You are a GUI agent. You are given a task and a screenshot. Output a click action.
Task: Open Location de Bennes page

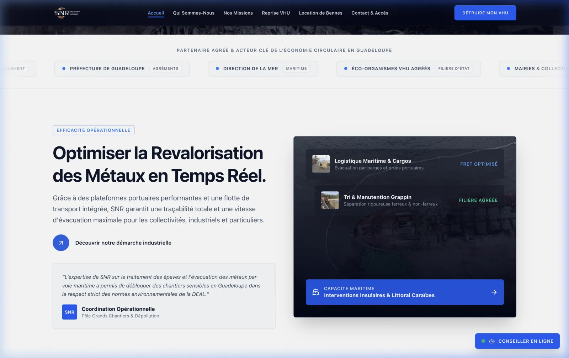pos(320,13)
